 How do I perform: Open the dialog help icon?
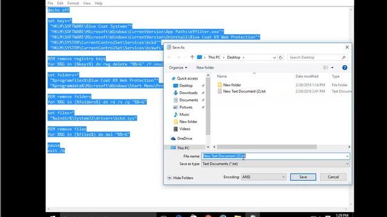[x=345, y=68]
